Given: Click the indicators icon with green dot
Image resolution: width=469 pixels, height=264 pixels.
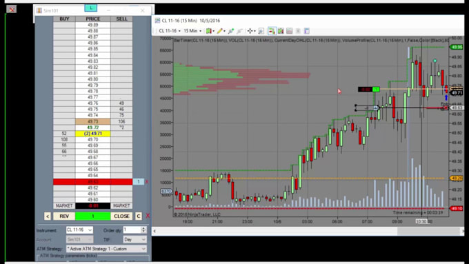Looking at the screenshot, I should 230,31.
